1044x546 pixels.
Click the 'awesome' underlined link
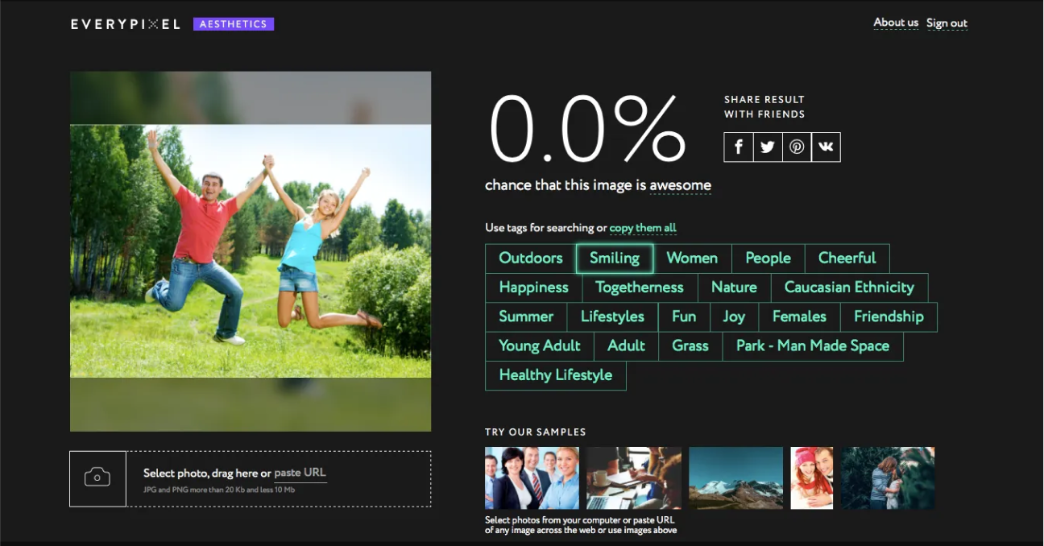pyautogui.click(x=681, y=185)
